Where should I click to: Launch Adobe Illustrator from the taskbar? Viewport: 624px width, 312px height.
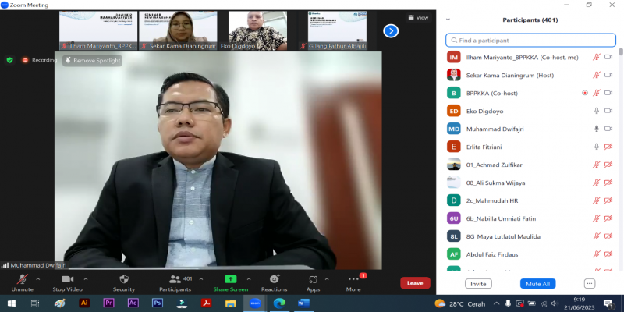tap(85, 303)
